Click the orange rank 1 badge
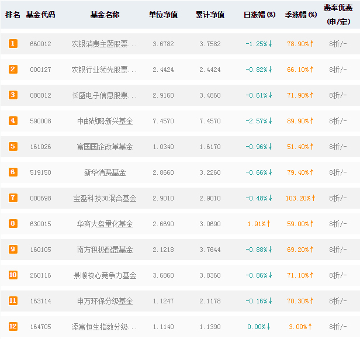 pos(13,43)
